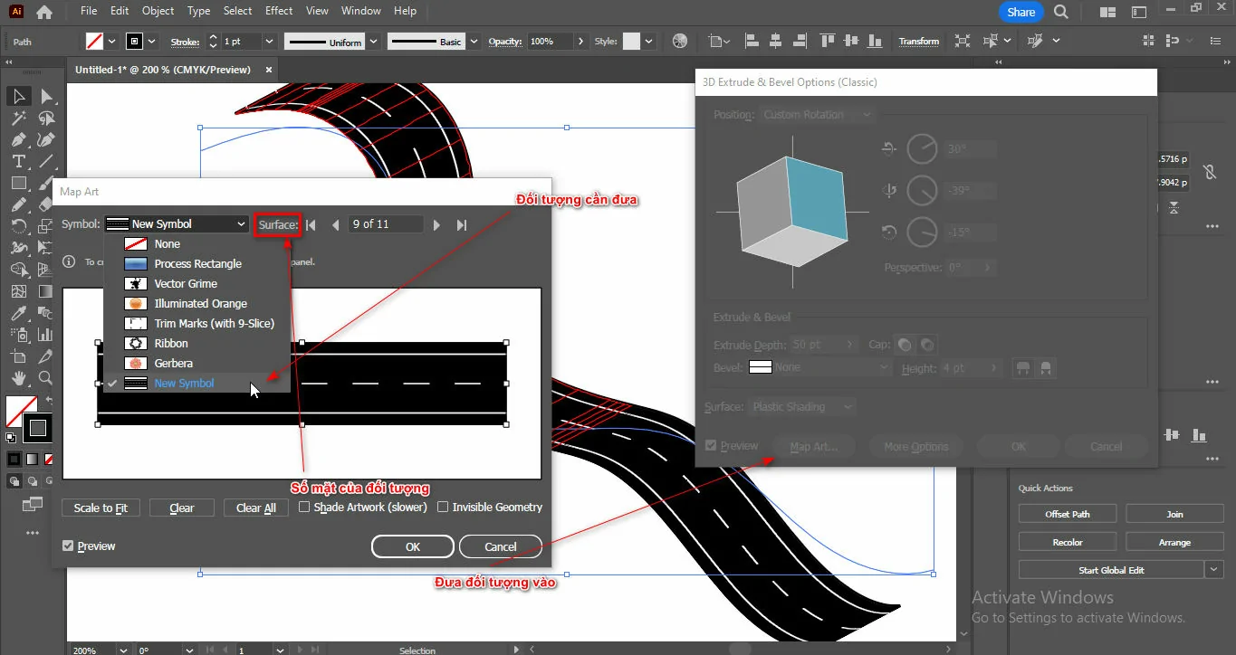Go to the next surface arrow
Image resolution: width=1236 pixels, height=655 pixels.
click(x=436, y=224)
